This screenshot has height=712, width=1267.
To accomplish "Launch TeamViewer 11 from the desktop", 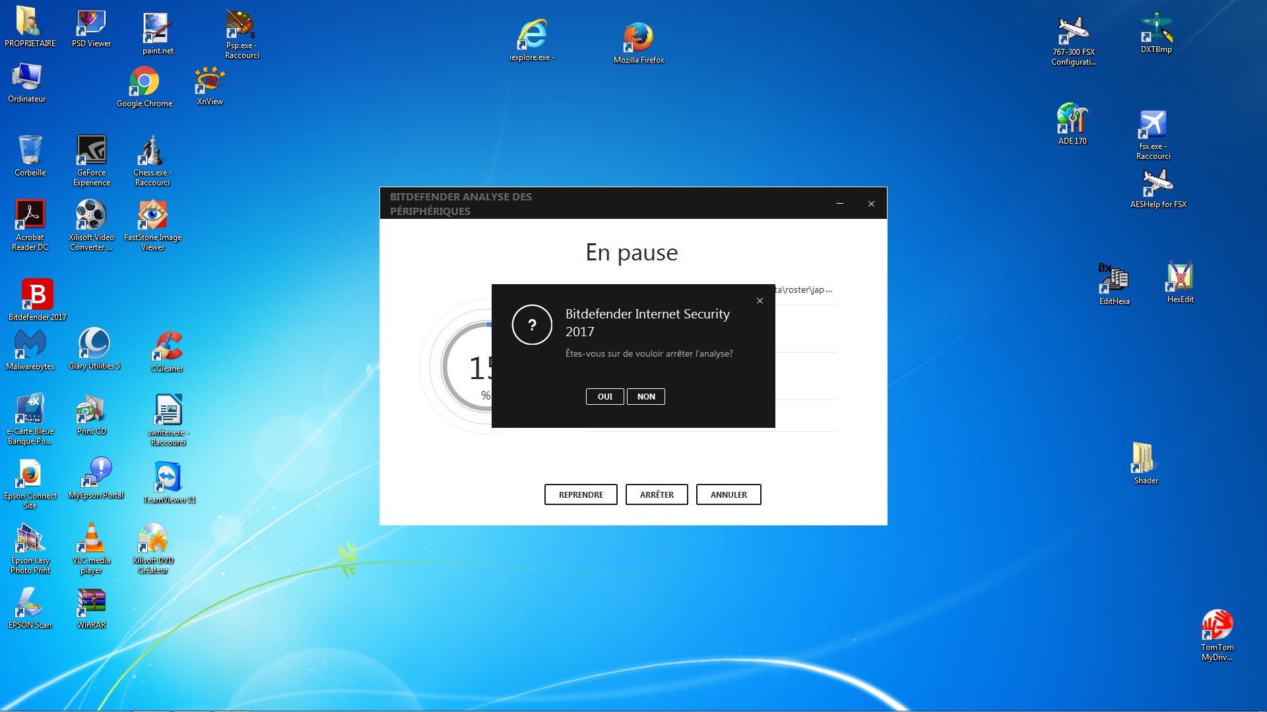I will click(x=170, y=482).
